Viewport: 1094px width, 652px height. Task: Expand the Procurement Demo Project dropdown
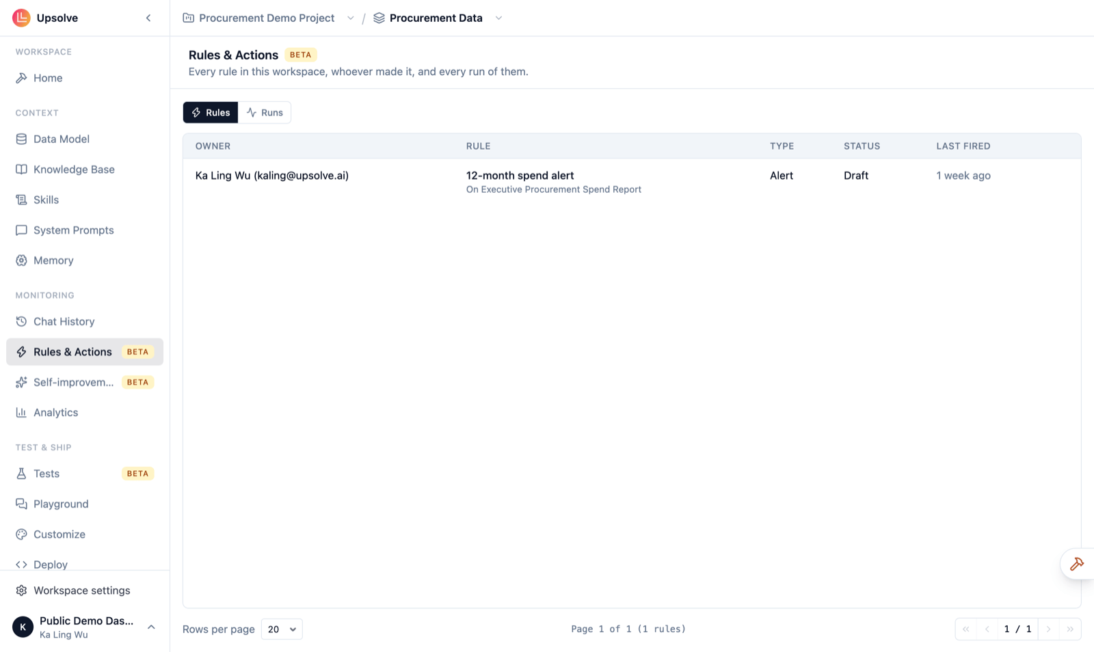coord(350,18)
